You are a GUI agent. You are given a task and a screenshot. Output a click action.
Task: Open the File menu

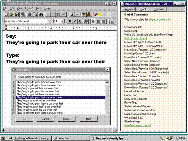coord(5,8)
